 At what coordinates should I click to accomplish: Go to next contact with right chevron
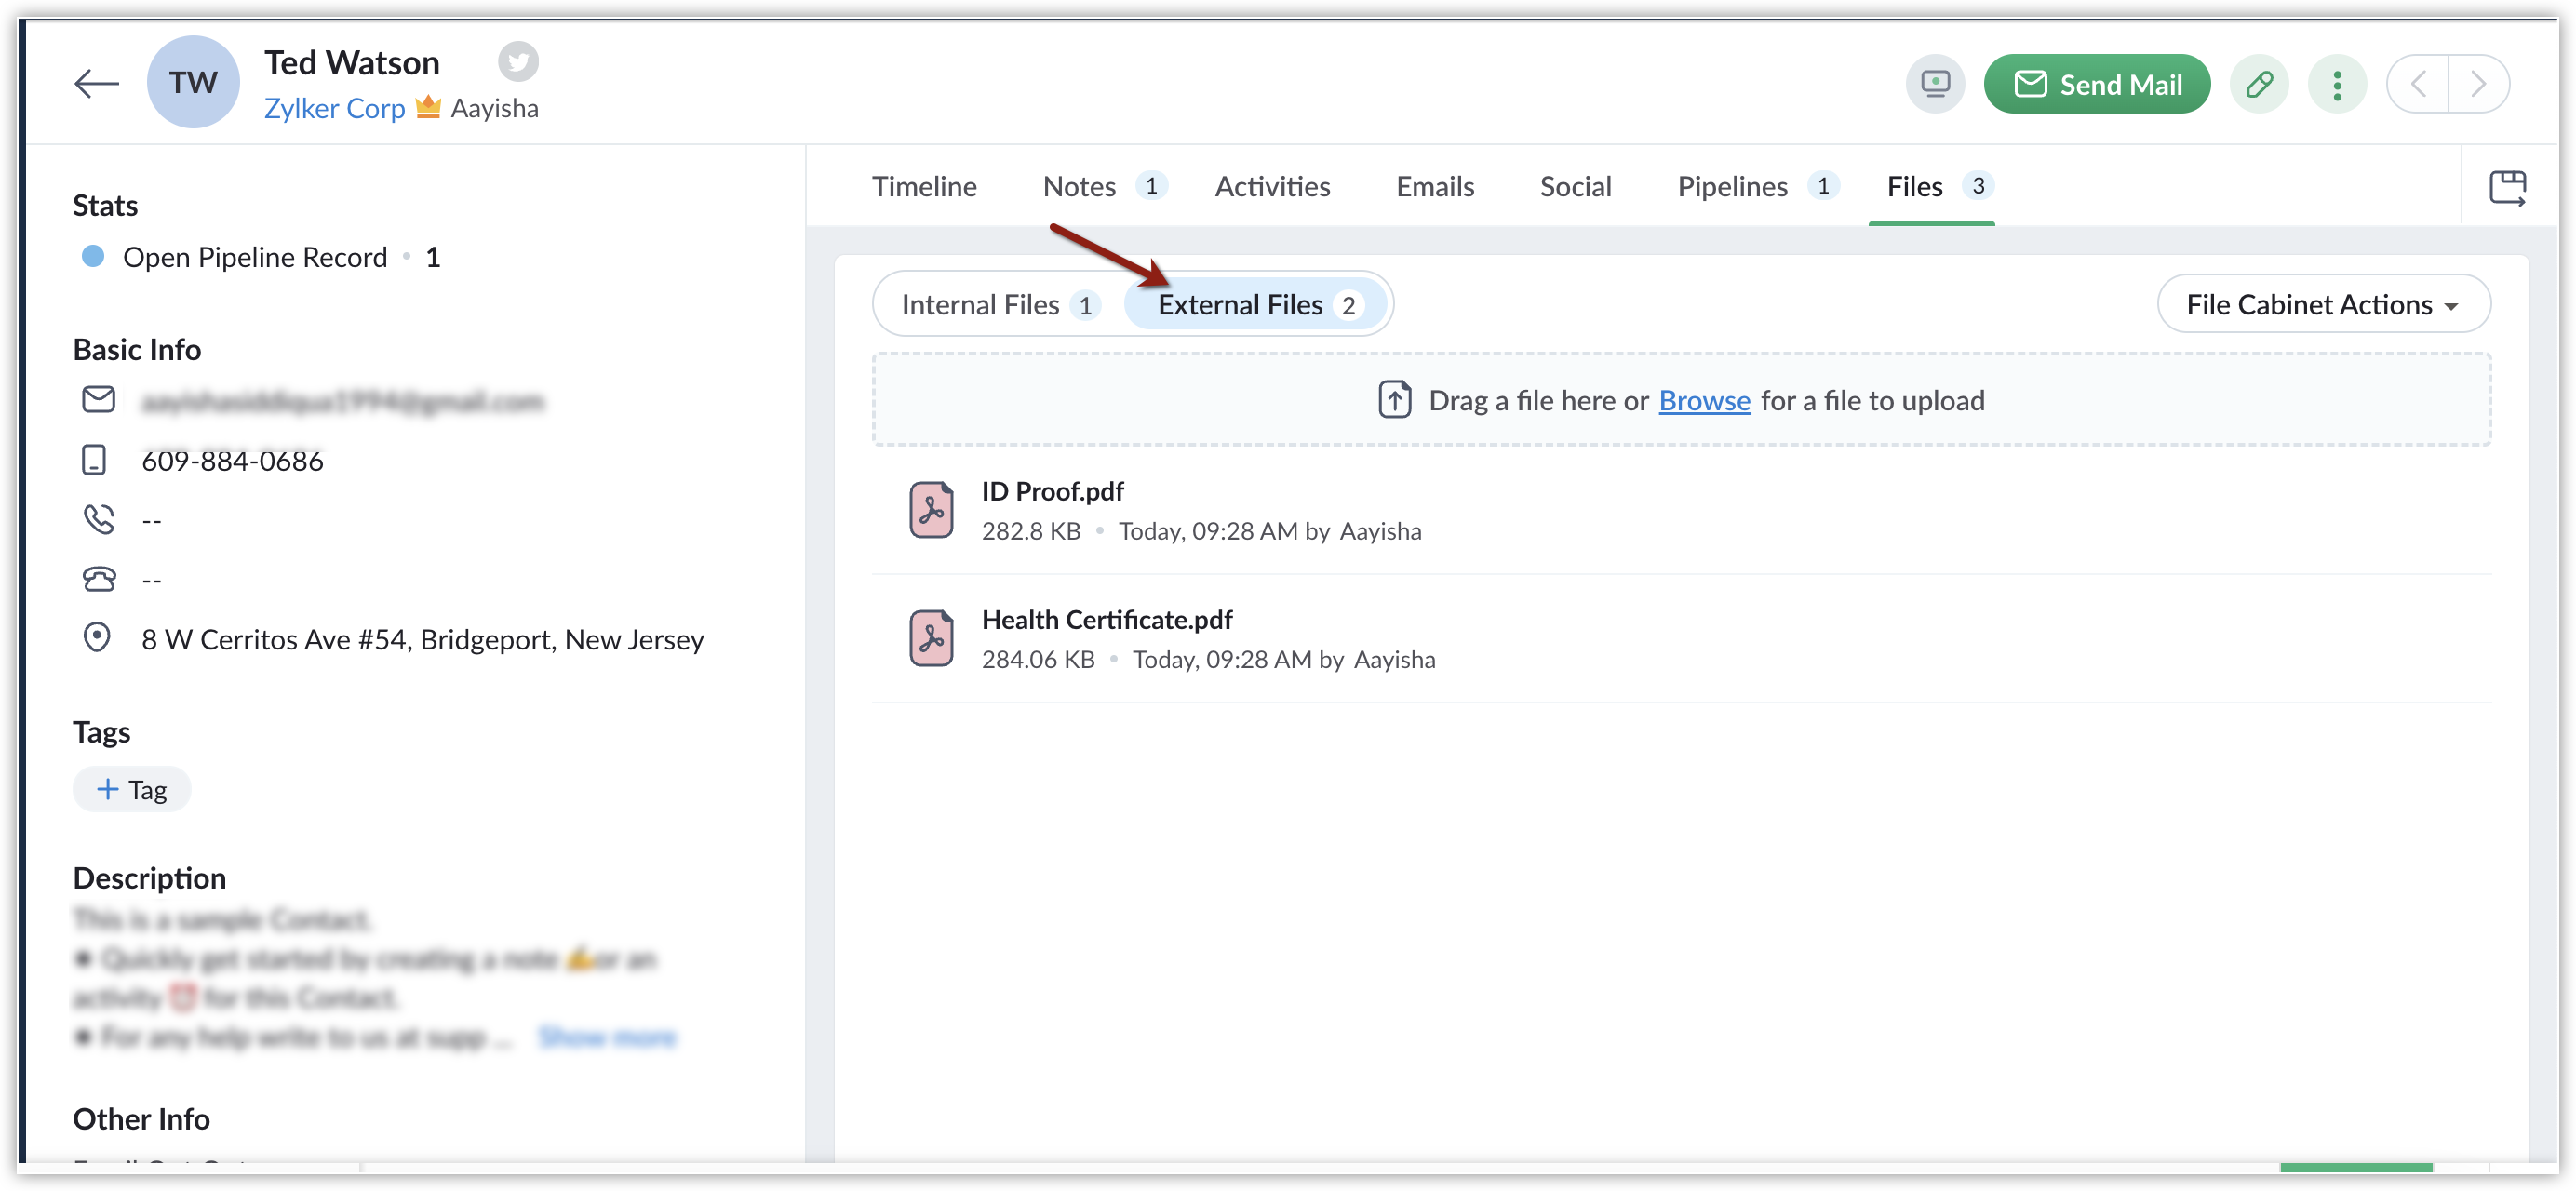click(x=2478, y=84)
